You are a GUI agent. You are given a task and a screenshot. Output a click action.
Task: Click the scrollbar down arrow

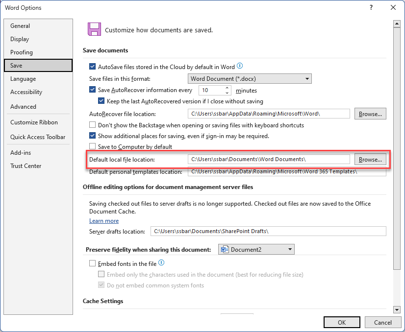click(397, 309)
